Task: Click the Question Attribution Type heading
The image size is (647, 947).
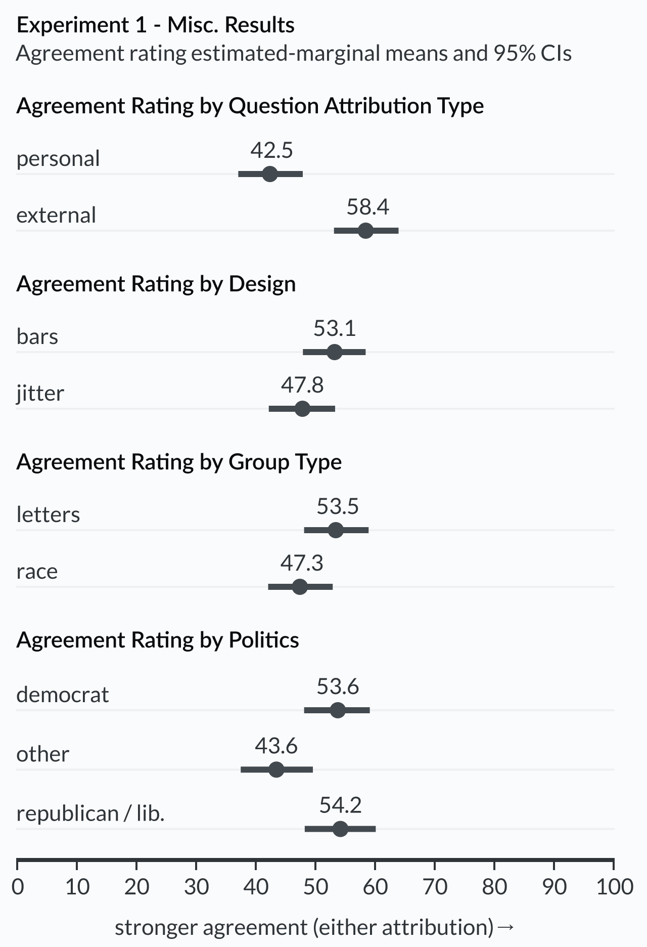Action: 356,106
